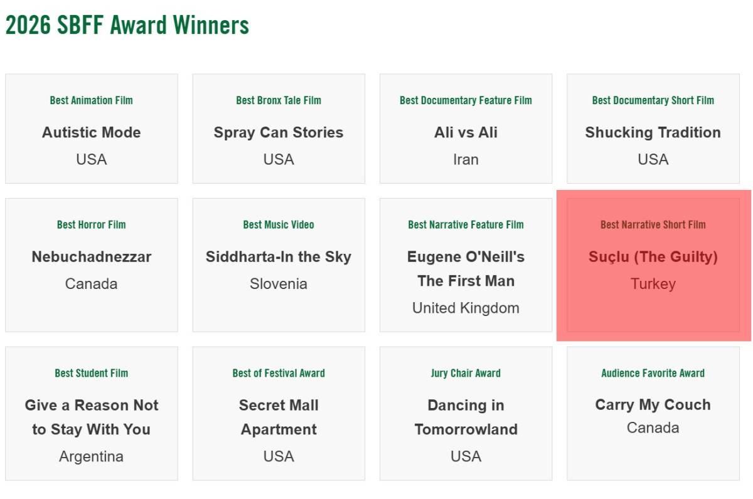Viewport: 753px width, 499px height.
Task: Click Siddharta-In the Sky music video title
Action: click(x=278, y=256)
